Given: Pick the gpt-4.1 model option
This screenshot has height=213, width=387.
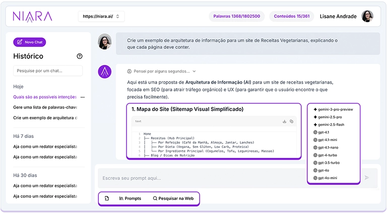Looking at the screenshot, I should point(324,132).
